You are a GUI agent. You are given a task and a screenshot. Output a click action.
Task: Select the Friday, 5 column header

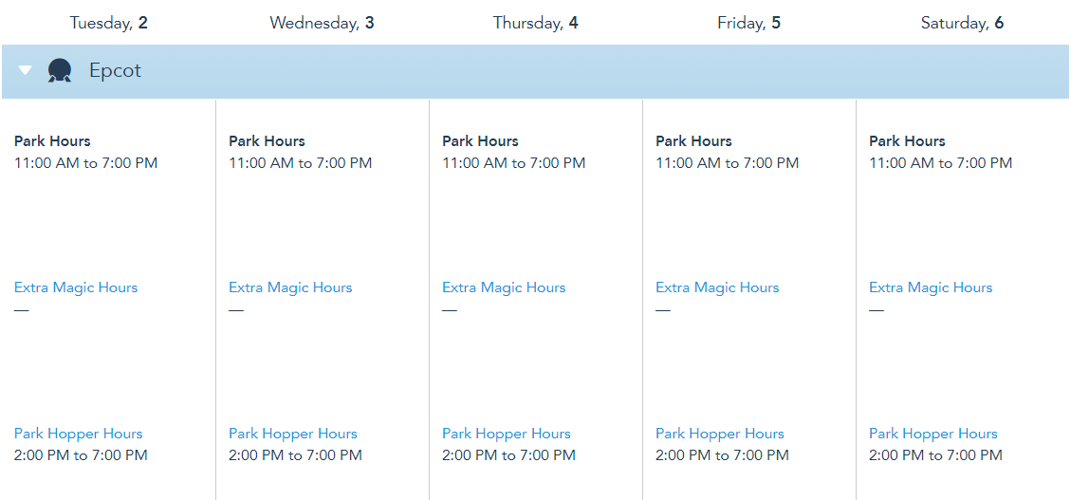748,23
